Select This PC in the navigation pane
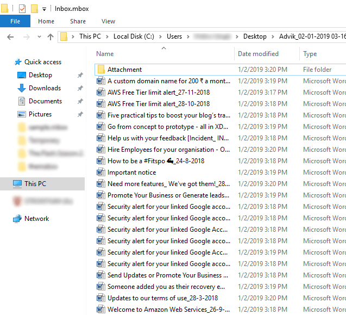 (x=35, y=184)
